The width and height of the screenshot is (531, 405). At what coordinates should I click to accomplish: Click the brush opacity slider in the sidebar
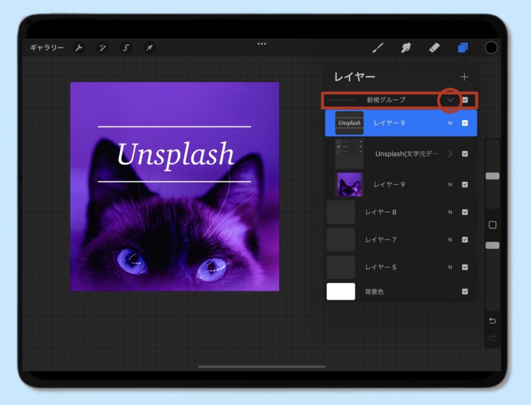pos(493,245)
